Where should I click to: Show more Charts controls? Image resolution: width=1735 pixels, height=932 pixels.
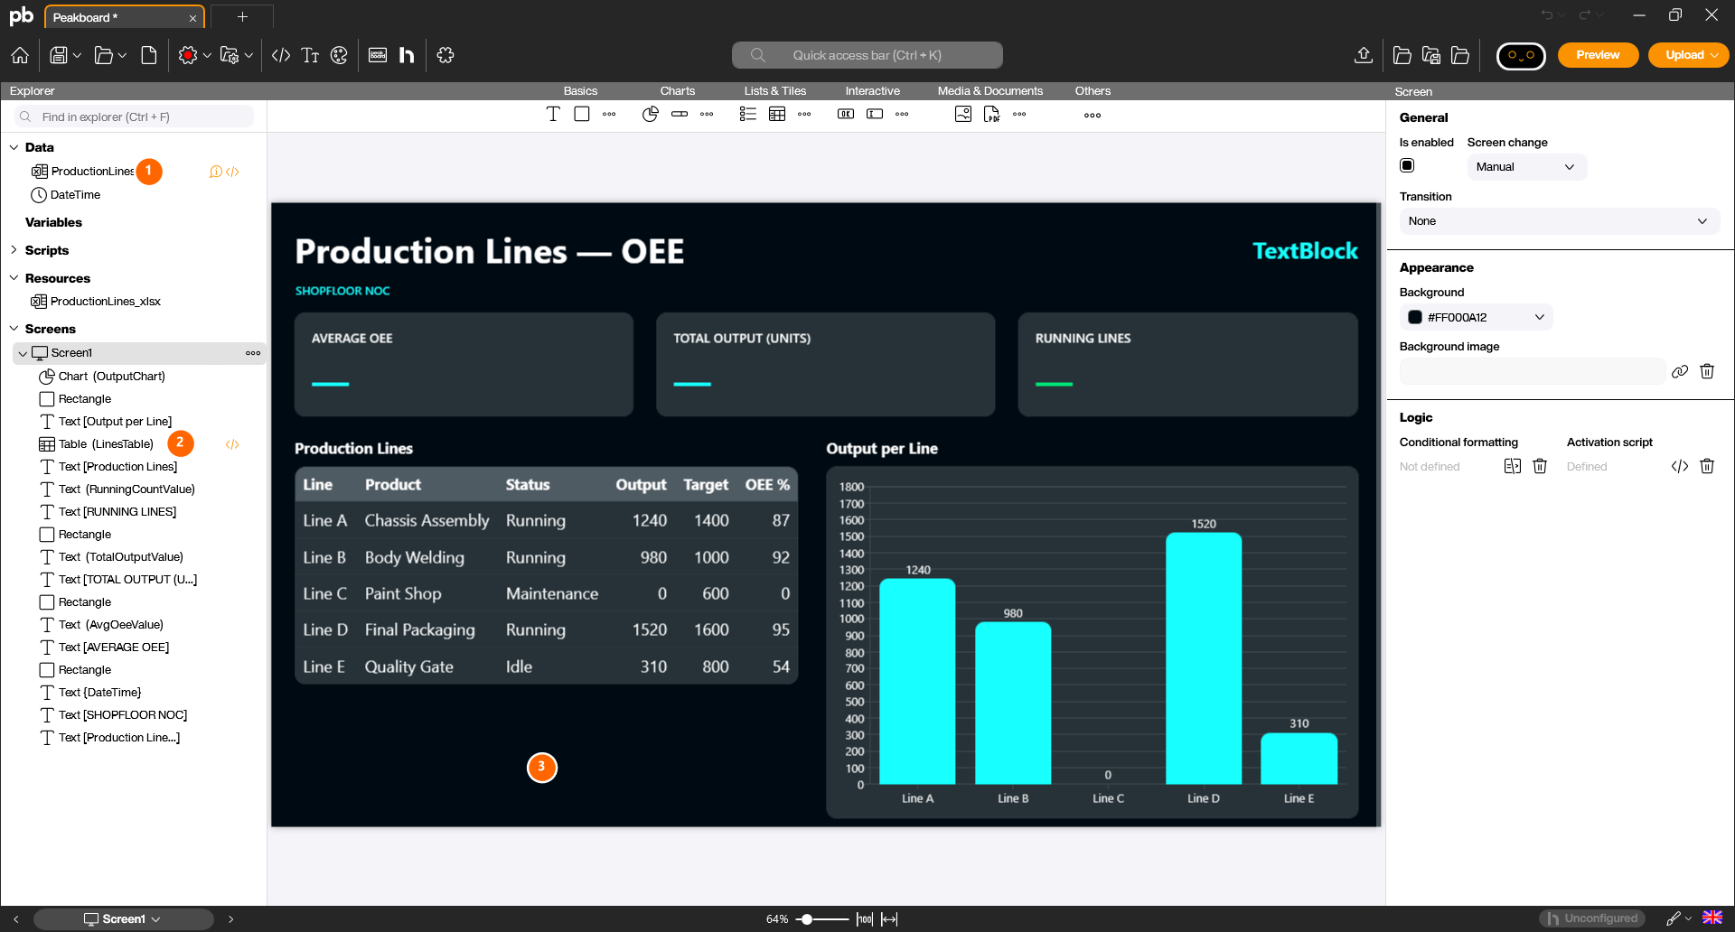coord(707,114)
